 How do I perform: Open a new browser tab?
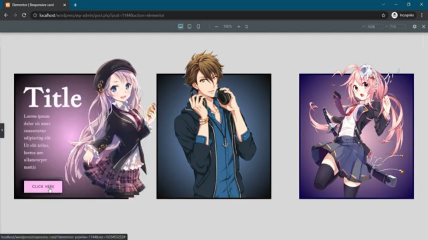(x=75, y=5)
